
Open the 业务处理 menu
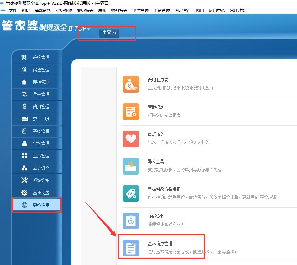pos(64,10)
